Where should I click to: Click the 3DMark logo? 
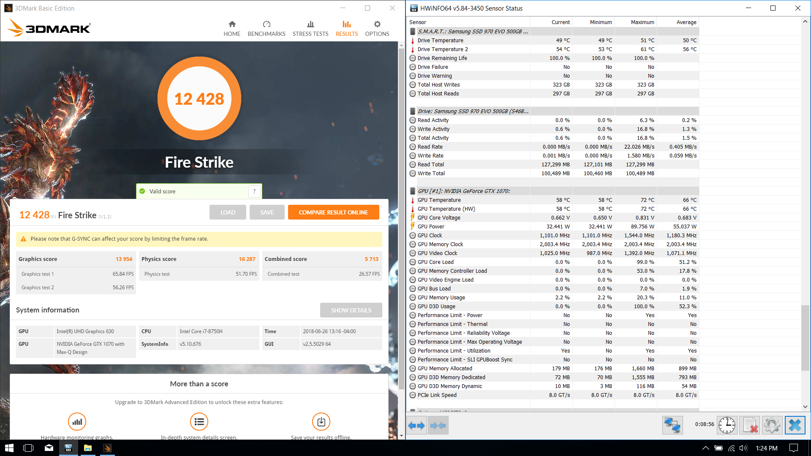coord(49,28)
